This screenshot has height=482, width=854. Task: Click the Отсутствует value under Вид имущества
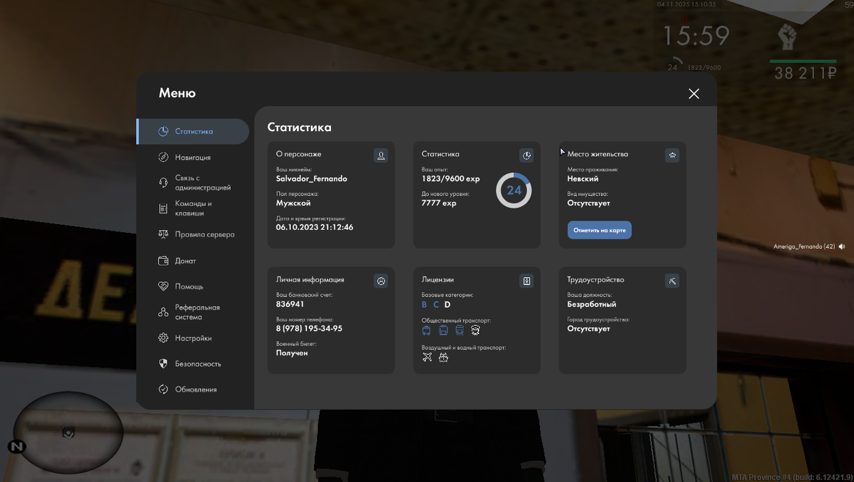588,203
